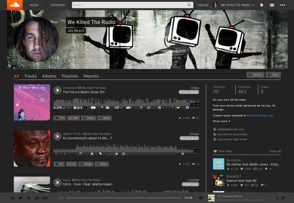294x203 pixels.
Task: Play Fytch - Over (feat. Miette Hope)
Action: pyautogui.click(x=57, y=183)
